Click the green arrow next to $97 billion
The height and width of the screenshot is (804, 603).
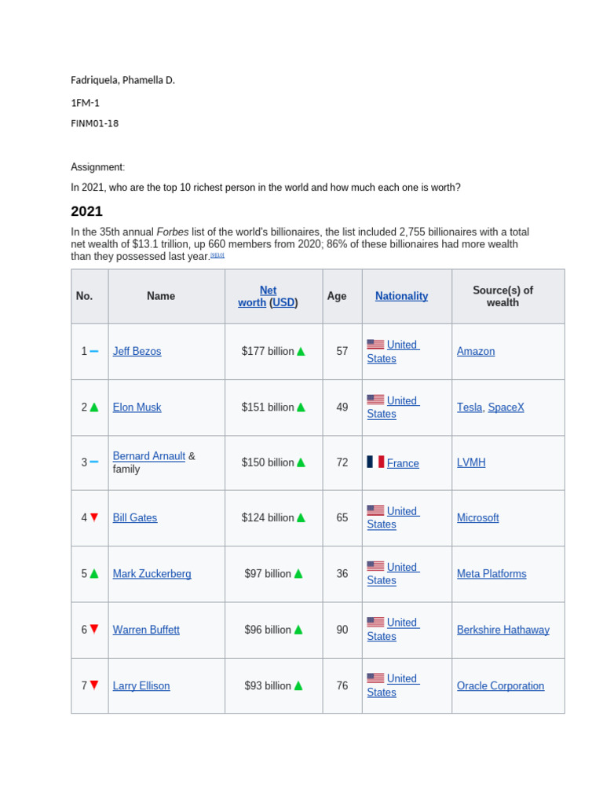(298, 574)
